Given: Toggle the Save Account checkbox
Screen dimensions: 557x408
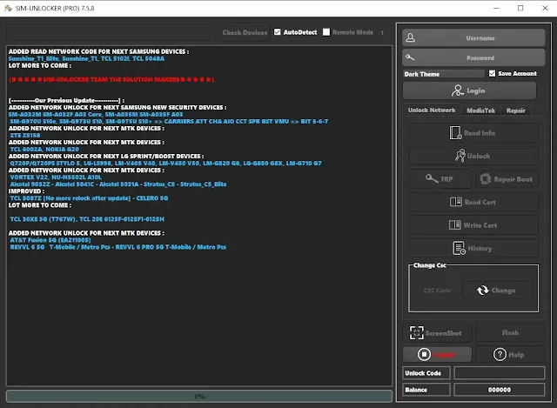Looking at the screenshot, I should (492, 73).
